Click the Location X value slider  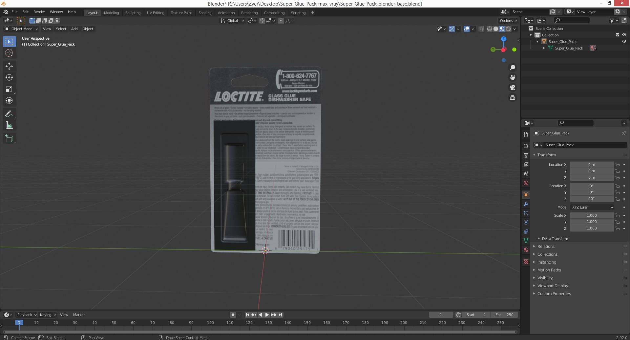click(592, 165)
